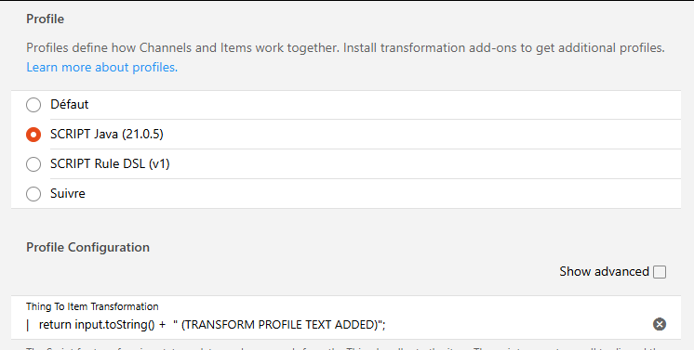Clear the Thing To Item Transformation field
Image resolution: width=694 pixels, height=350 pixels.
click(660, 324)
